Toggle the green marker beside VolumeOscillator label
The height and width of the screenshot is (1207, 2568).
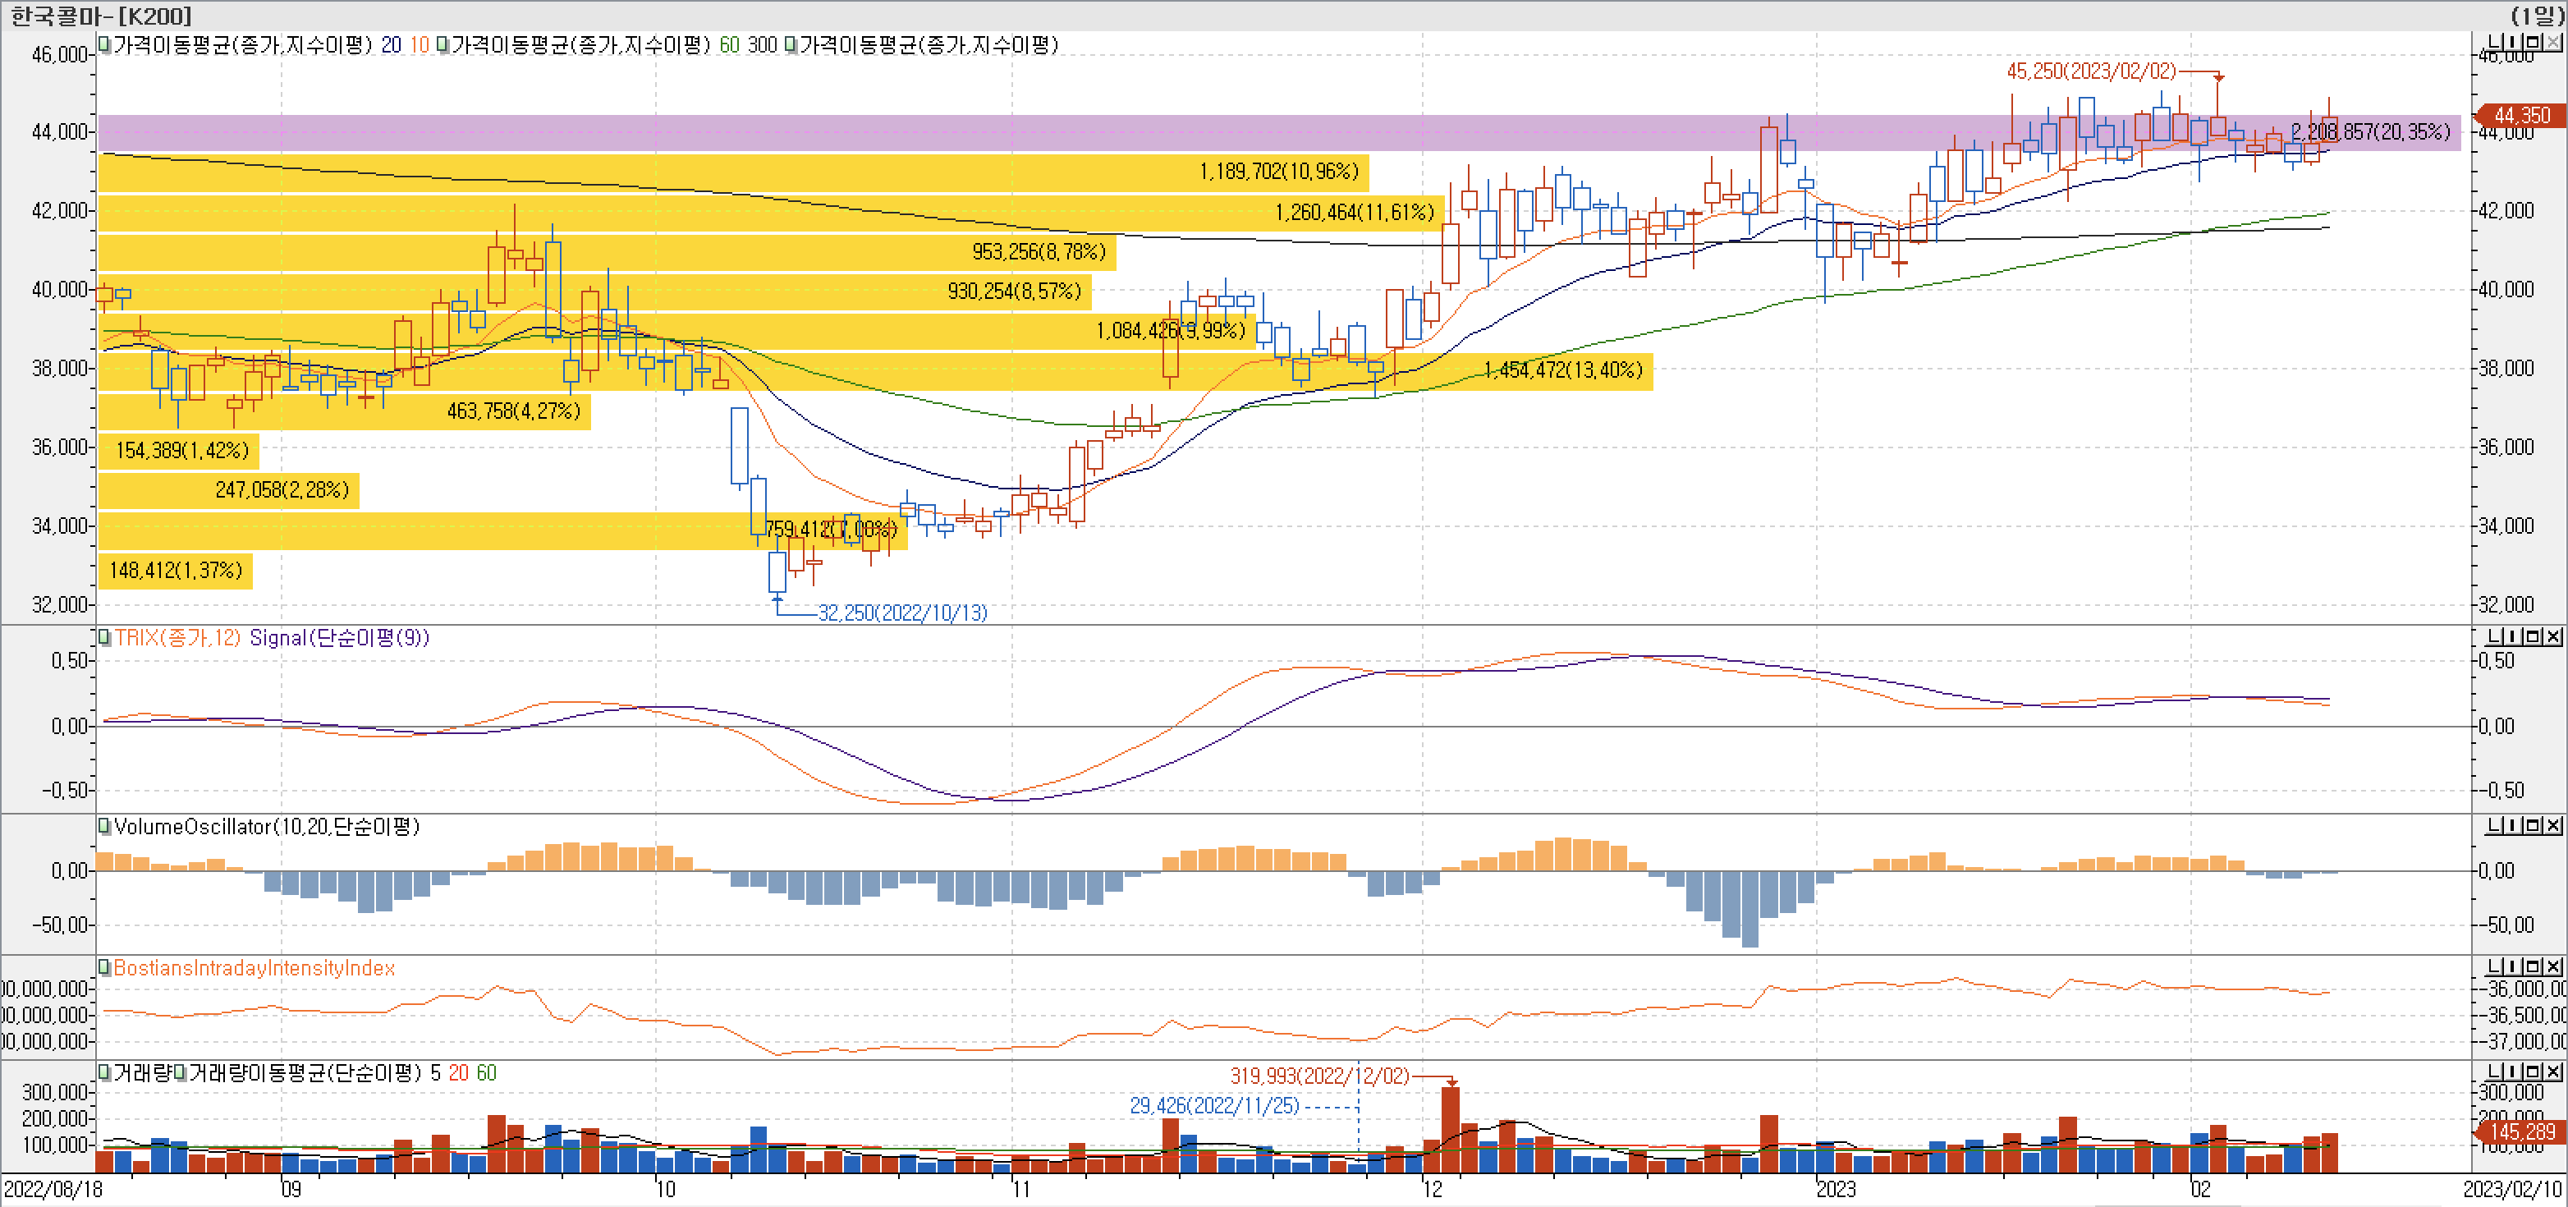click(105, 826)
